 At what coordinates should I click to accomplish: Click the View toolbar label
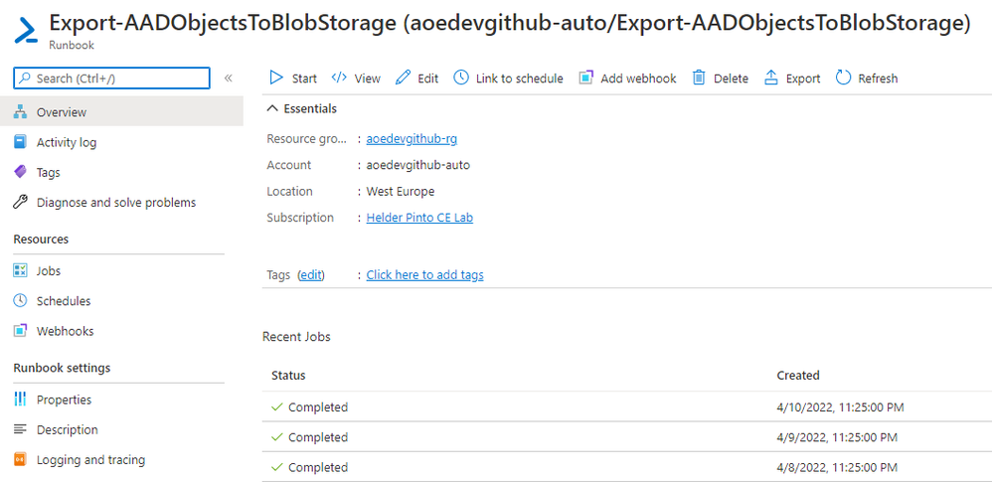(368, 79)
